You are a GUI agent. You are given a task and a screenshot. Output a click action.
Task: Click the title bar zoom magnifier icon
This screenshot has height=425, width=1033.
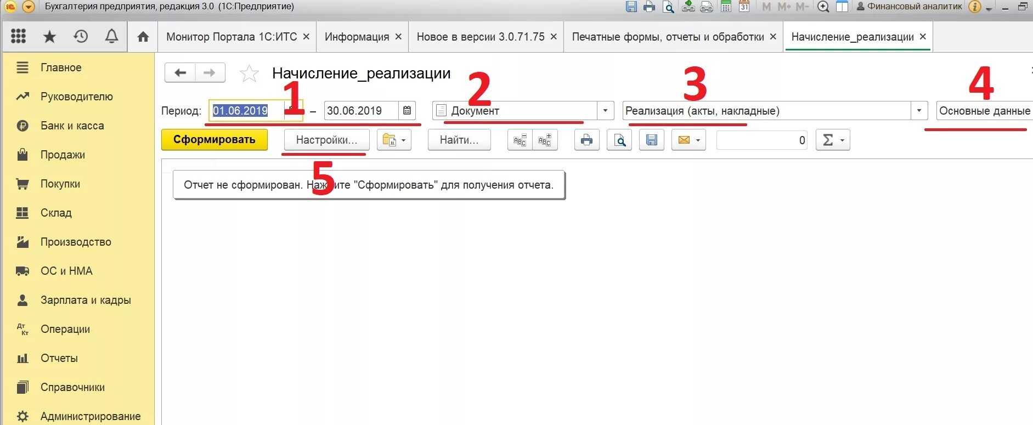[x=823, y=7]
